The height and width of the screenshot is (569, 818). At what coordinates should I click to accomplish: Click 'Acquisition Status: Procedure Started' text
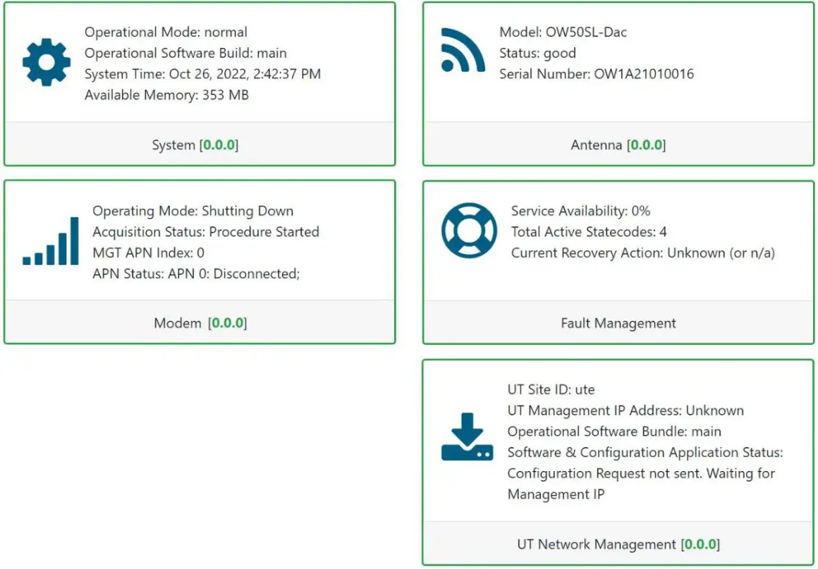coord(205,232)
